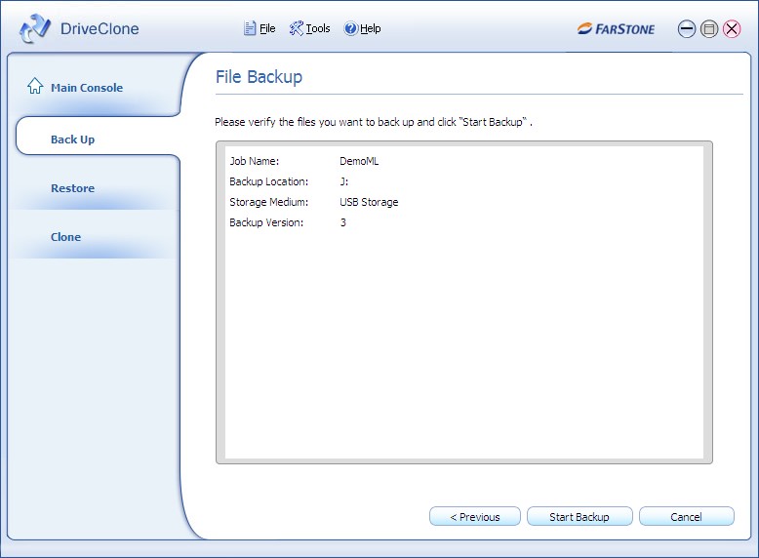Open the Tools menu
The image size is (759, 558).
pos(318,29)
